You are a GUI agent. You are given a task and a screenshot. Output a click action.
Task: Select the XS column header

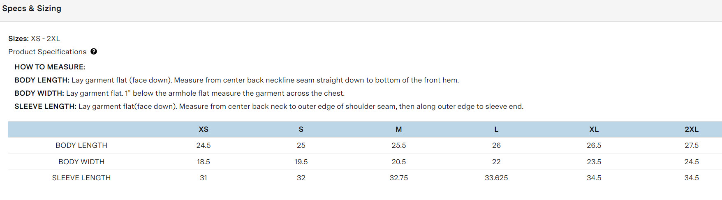point(204,129)
